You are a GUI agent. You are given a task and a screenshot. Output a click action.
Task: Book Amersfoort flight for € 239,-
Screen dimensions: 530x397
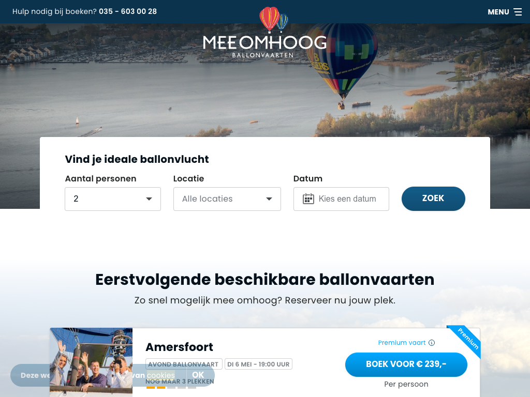click(406, 364)
